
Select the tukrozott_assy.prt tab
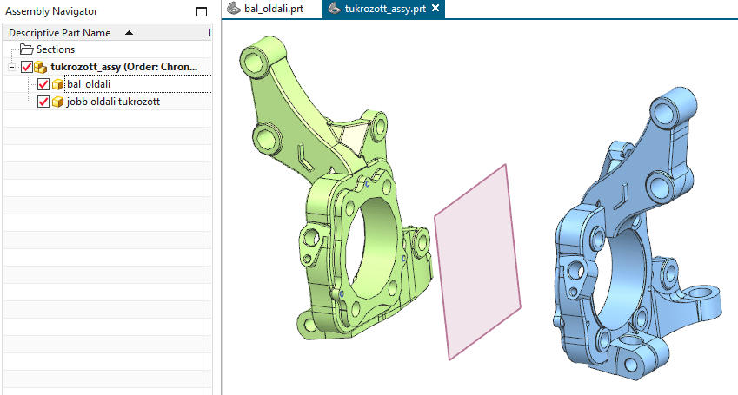(x=383, y=9)
